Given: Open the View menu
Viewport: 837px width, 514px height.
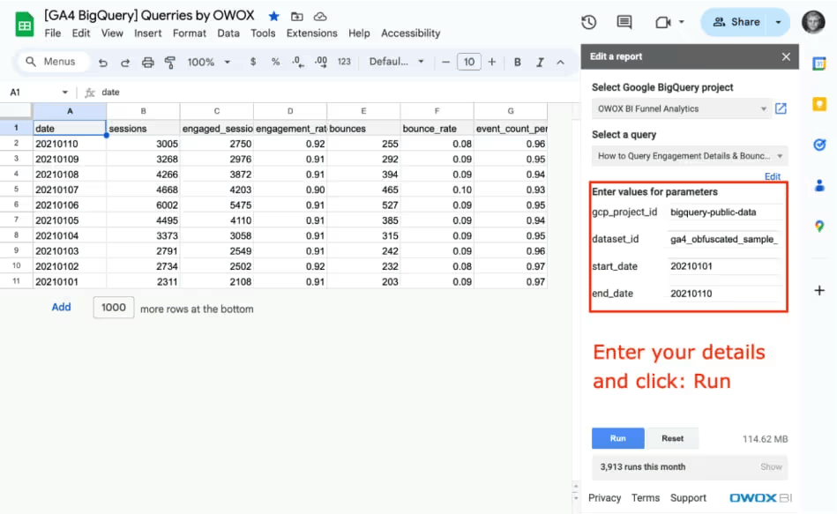Looking at the screenshot, I should (x=112, y=34).
